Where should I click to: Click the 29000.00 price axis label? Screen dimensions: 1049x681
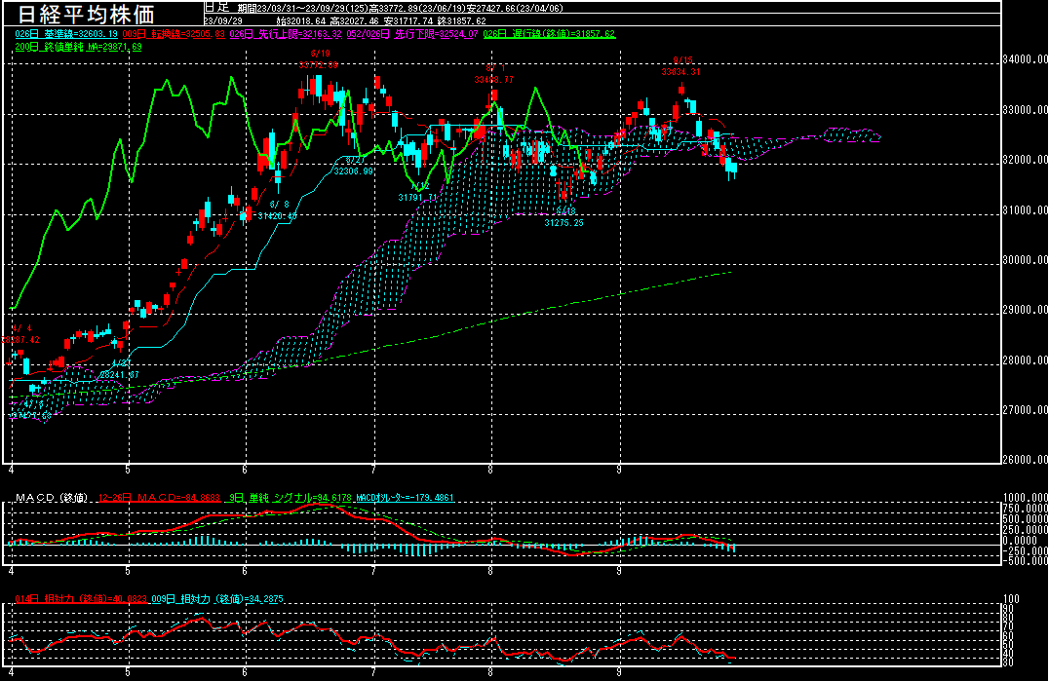[1025, 310]
